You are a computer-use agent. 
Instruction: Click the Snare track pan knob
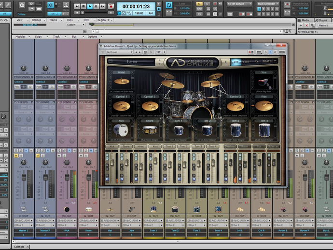(x=89, y=163)
